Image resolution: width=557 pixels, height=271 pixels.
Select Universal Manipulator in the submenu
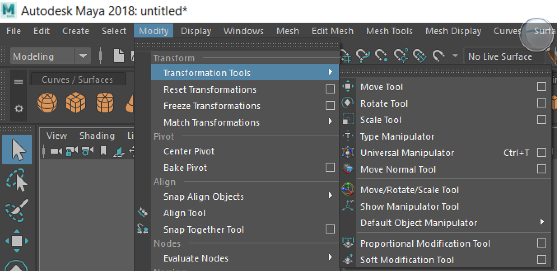(x=407, y=152)
